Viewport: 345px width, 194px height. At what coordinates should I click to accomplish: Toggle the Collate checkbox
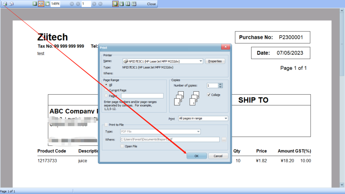tap(209, 95)
